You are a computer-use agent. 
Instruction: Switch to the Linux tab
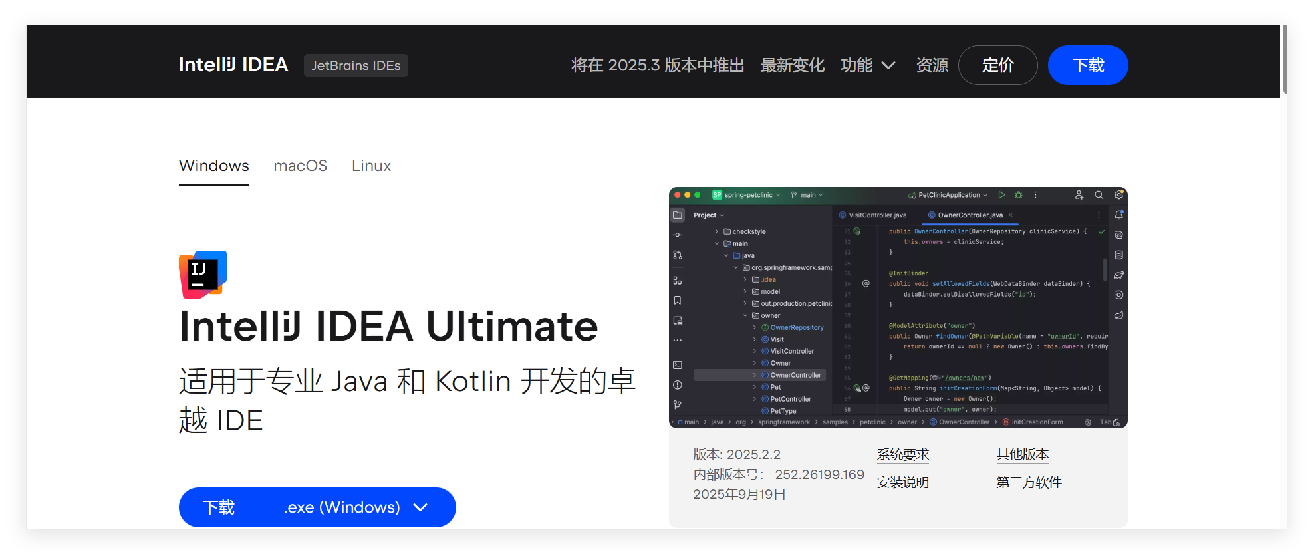click(371, 166)
